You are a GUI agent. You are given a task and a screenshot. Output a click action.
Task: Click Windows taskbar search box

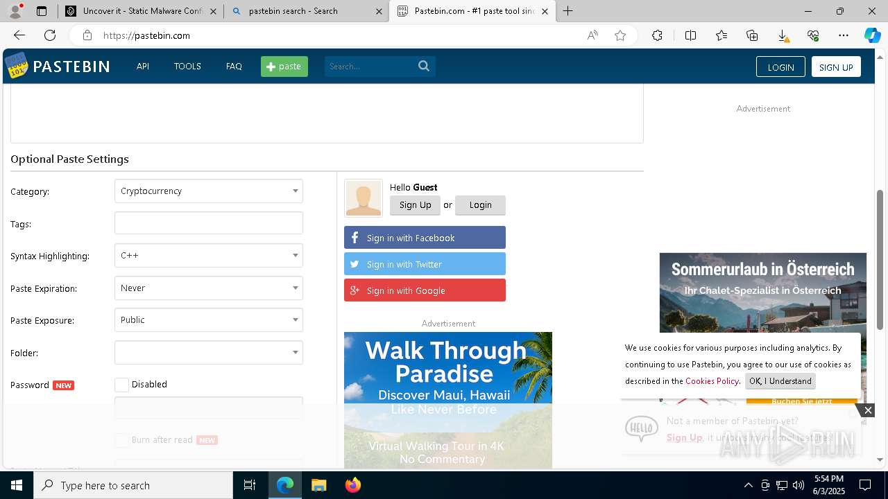133,485
